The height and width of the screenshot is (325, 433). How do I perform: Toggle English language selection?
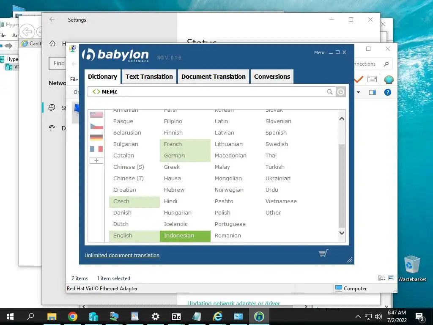point(134,235)
